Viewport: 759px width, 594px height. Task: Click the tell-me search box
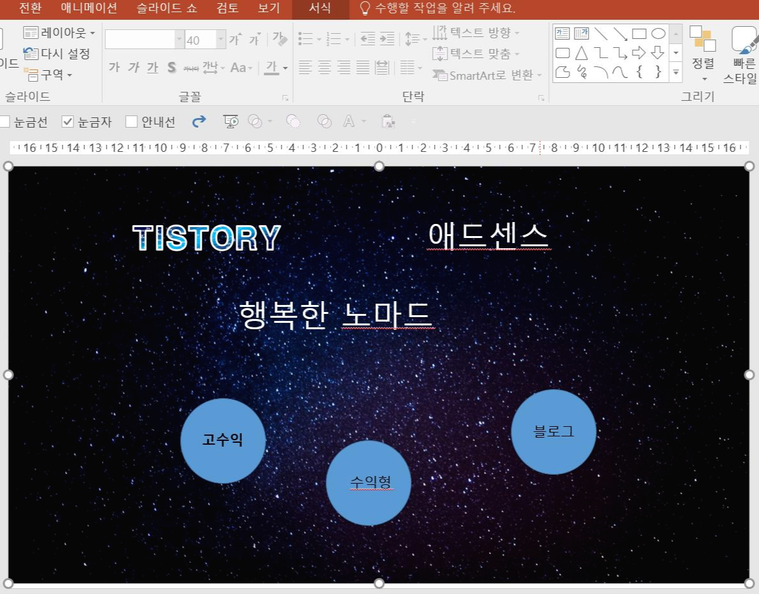click(x=438, y=8)
